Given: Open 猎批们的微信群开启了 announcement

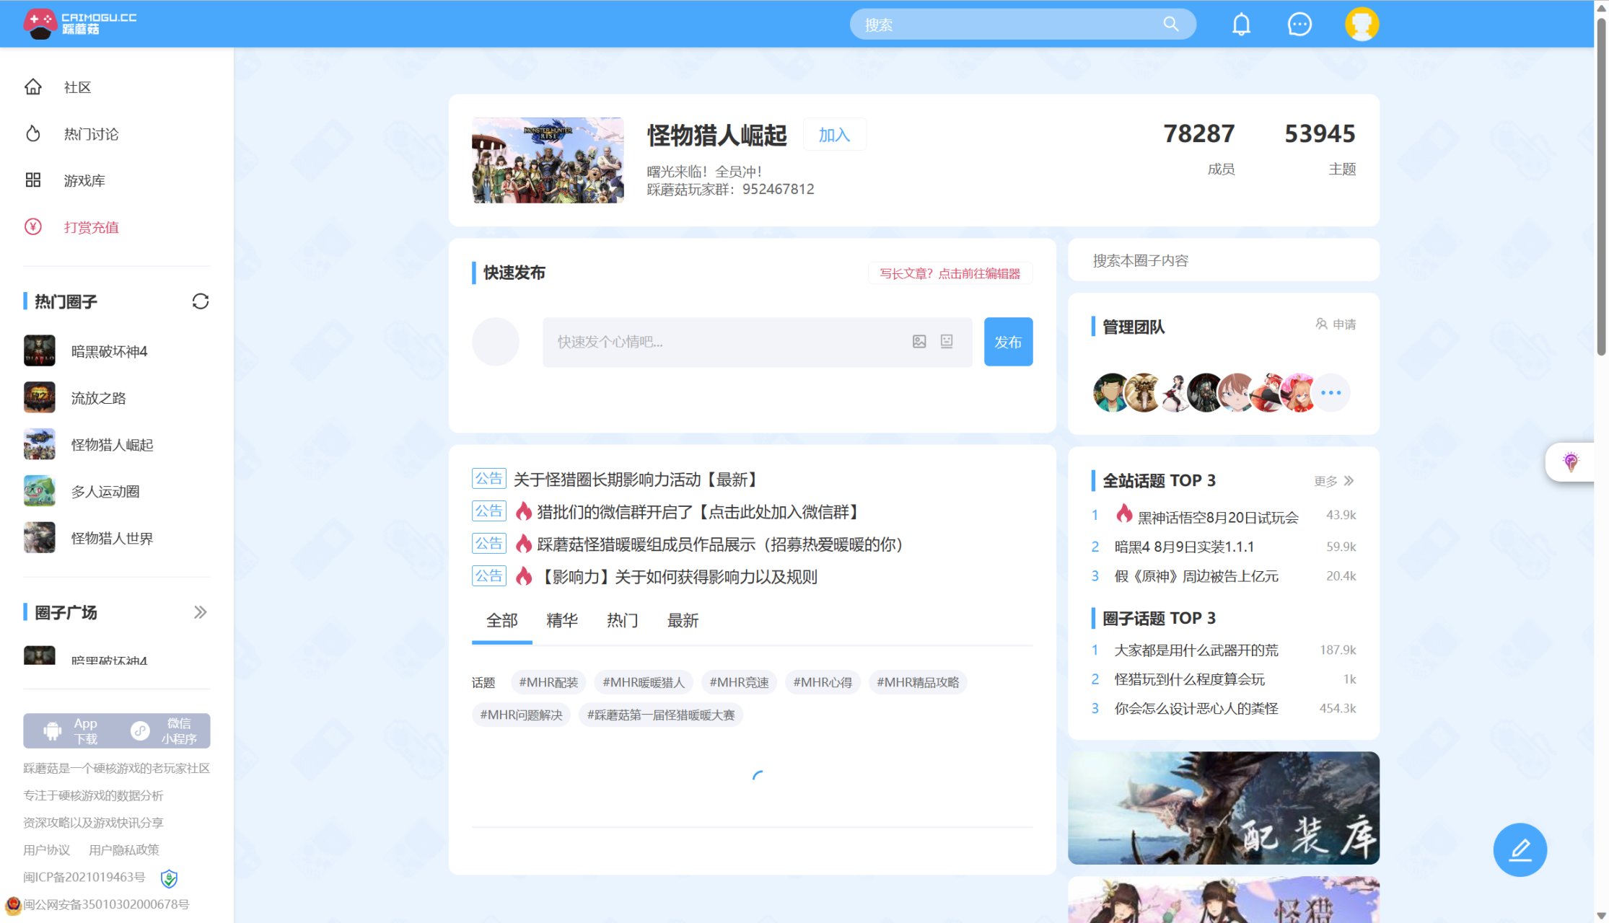Looking at the screenshot, I should tap(698, 512).
